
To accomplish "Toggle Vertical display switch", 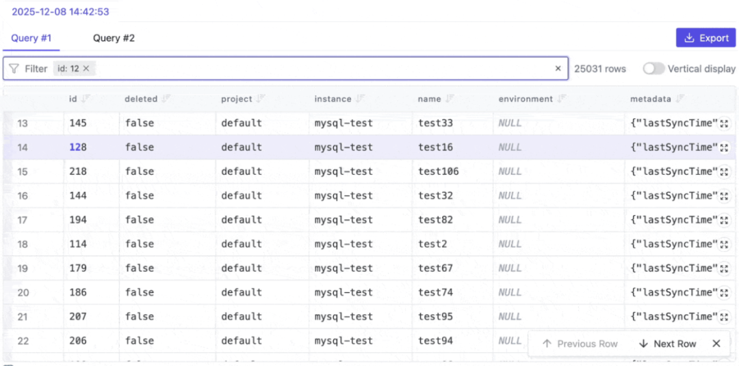I will pos(653,69).
